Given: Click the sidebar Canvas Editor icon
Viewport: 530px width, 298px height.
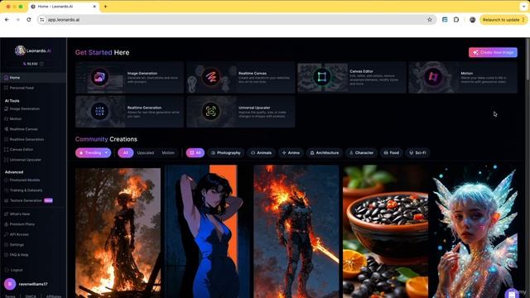Looking at the screenshot, I should pos(6,149).
